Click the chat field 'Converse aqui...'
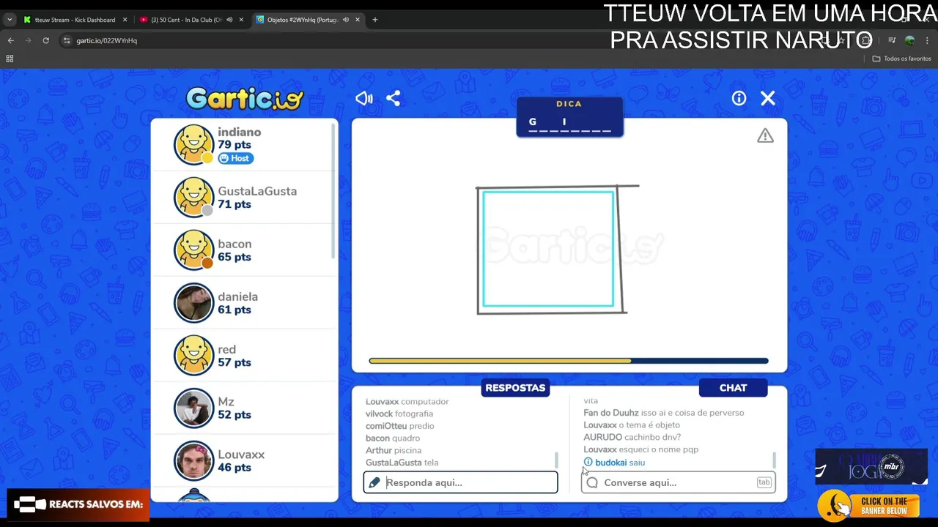This screenshot has height=527, width=938. (x=678, y=482)
